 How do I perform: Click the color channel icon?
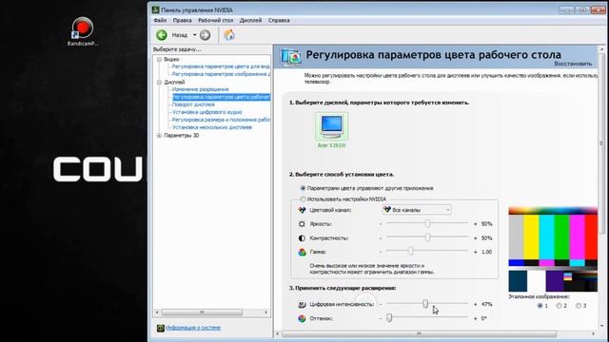tap(302, 210)
